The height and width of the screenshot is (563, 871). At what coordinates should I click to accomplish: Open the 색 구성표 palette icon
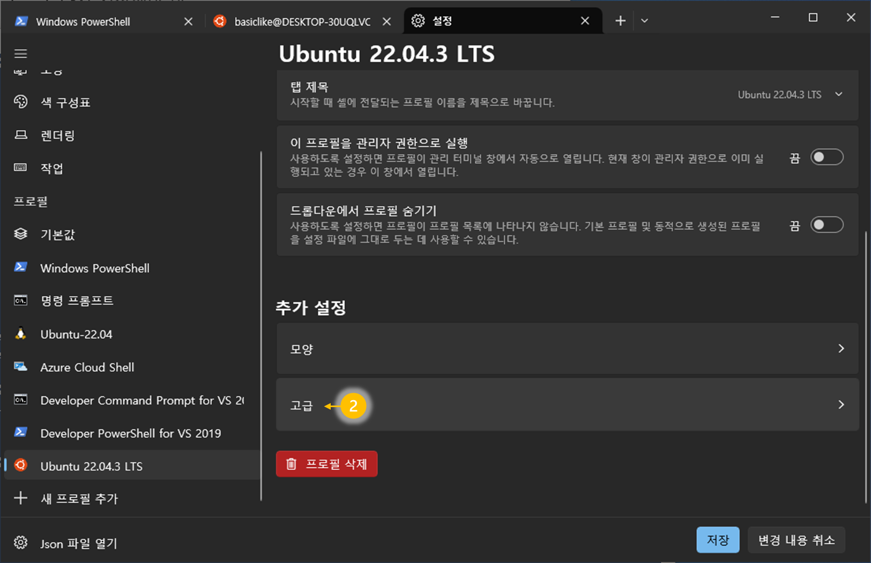pyautogui.click(x=20, y=102)
